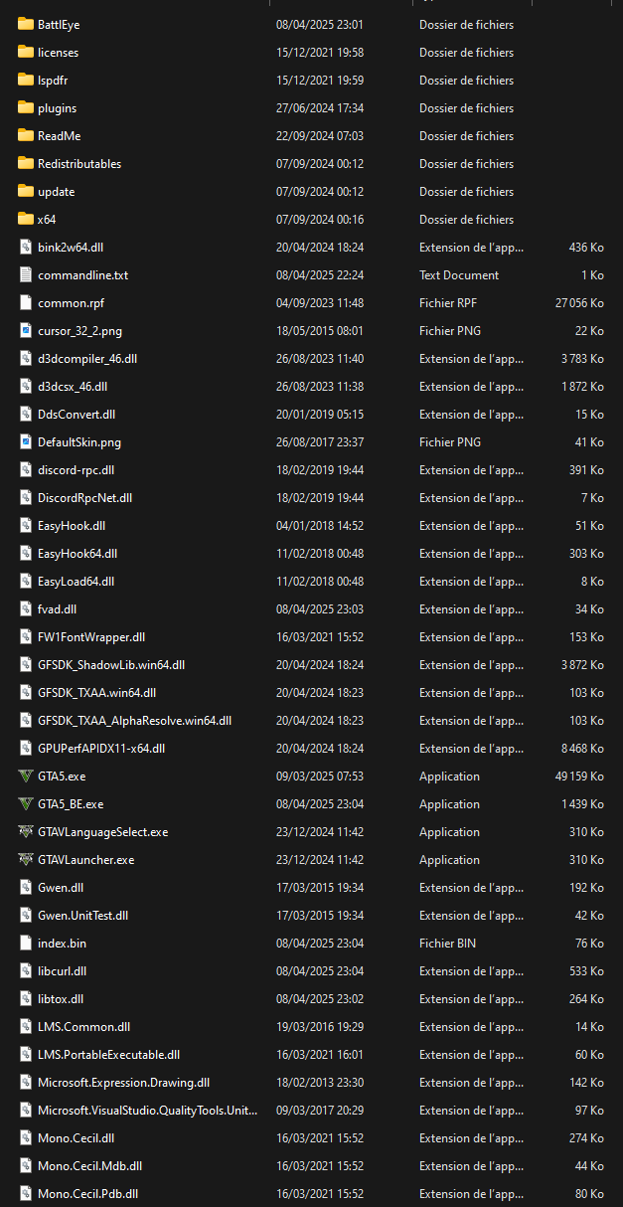Select the Gwen.dll file icon
Image resolution: width=623 pixels, height=1207 pixels.
26,887
